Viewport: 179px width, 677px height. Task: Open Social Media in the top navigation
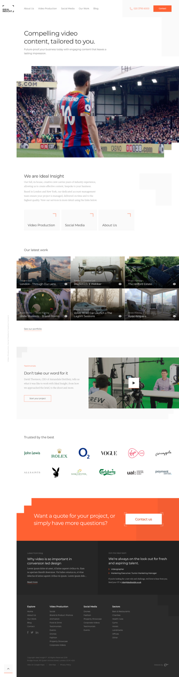click(x=68, y=8)
